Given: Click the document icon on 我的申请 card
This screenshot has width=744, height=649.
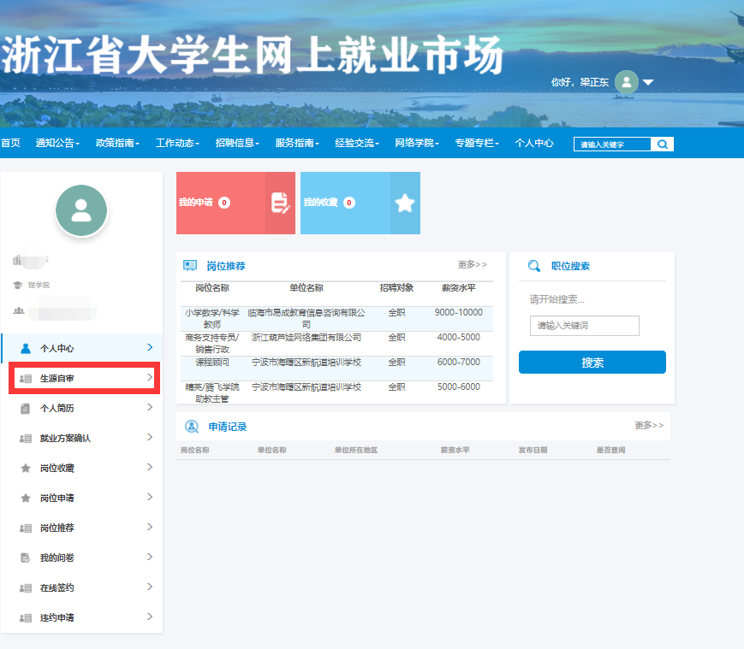Looking at the screenshot, I should (x=280, y=203).
